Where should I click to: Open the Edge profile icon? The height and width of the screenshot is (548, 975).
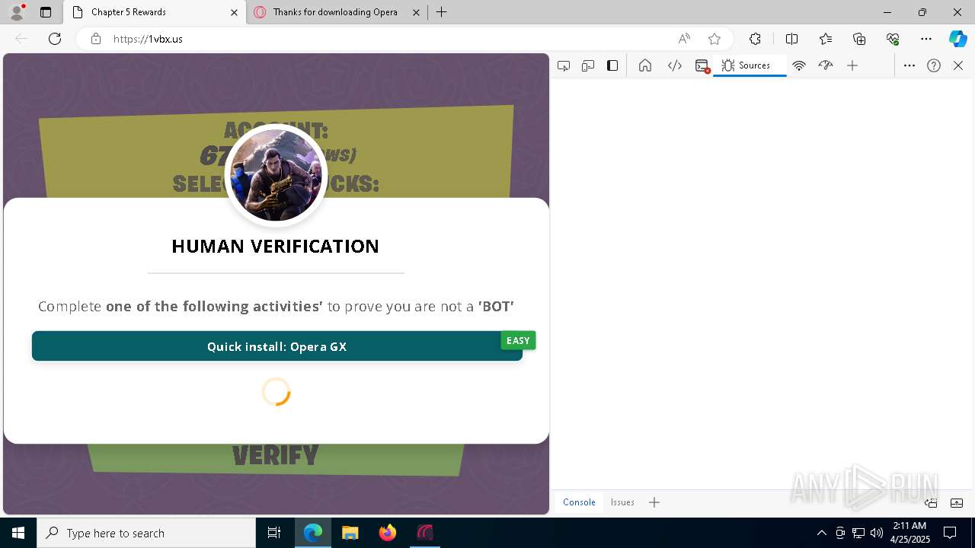16,12
